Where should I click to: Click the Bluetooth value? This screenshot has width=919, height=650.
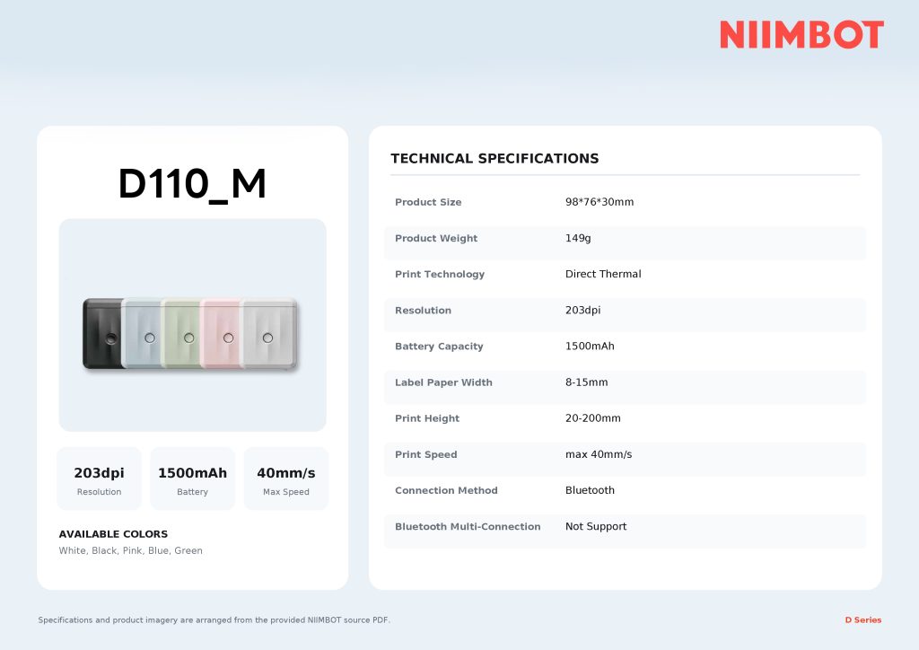coord(590,490)
